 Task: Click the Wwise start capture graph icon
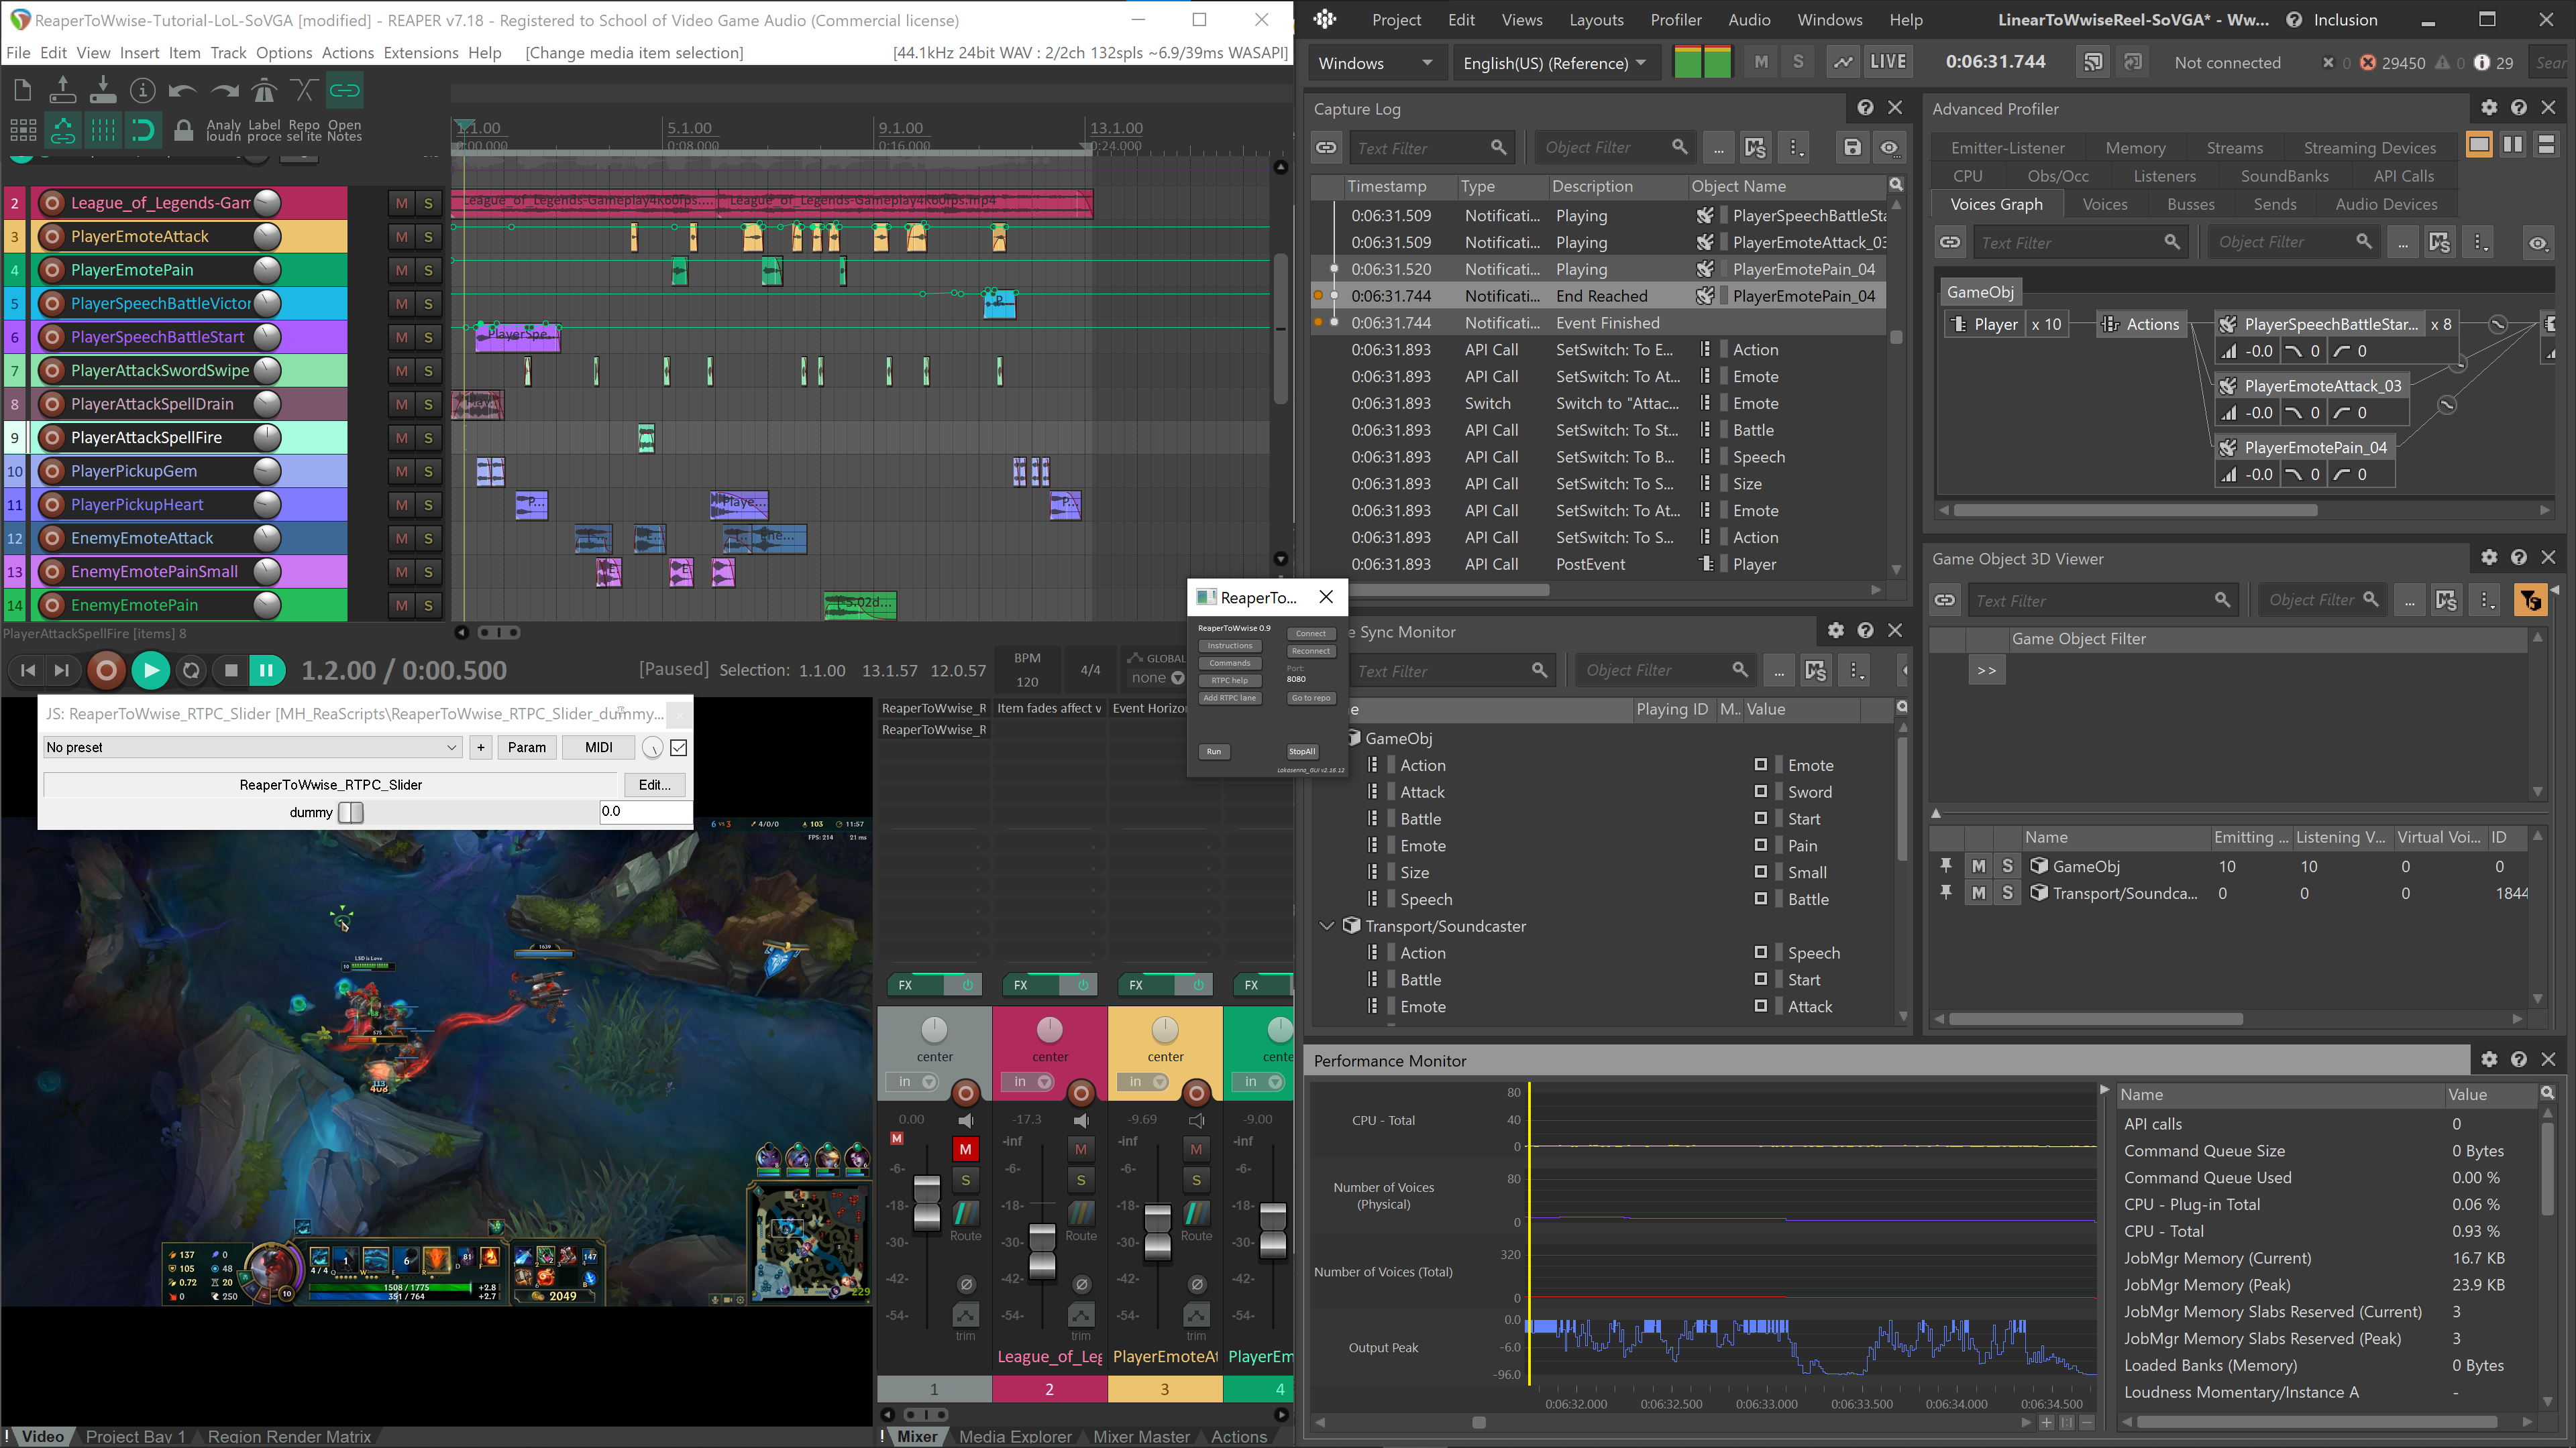pyautogui.click(x=1842, y=62)
